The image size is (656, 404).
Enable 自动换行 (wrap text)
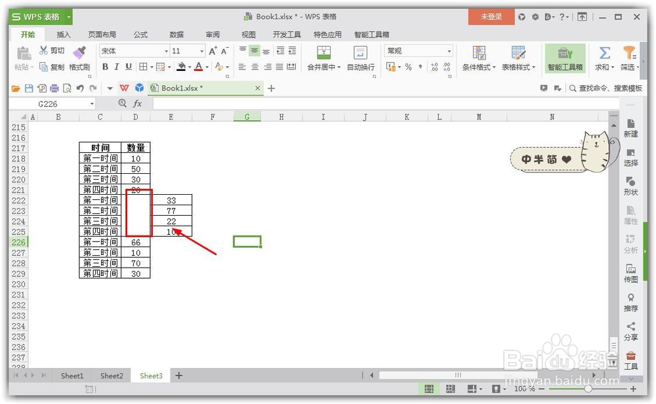tap(361, 59)
